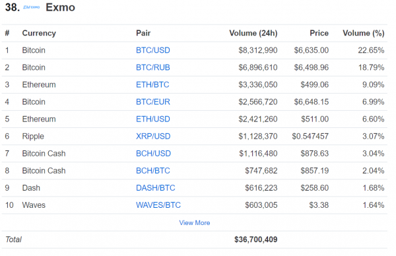The image size is (396, 256).
Task: Click the Exmo logo icon
Action: (31, 7)
